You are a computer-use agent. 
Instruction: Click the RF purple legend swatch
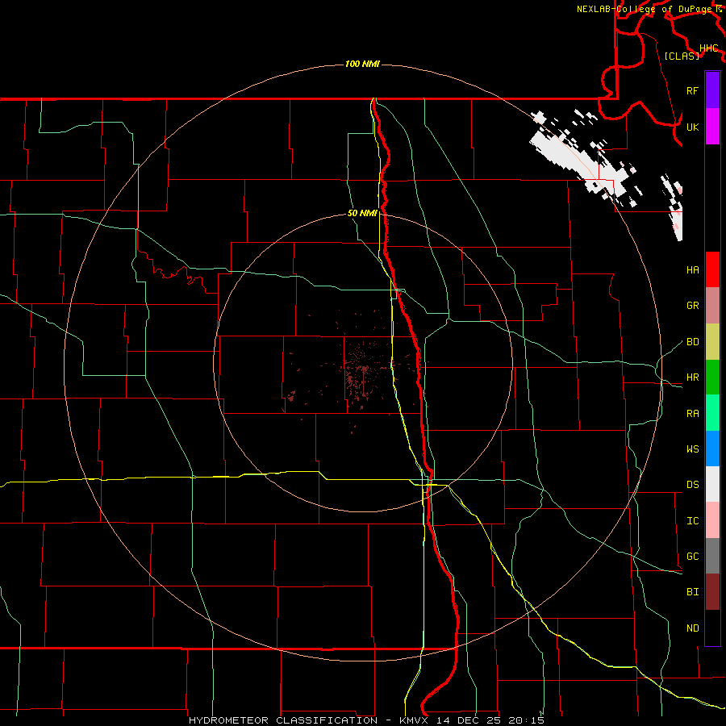pos(712,90)
